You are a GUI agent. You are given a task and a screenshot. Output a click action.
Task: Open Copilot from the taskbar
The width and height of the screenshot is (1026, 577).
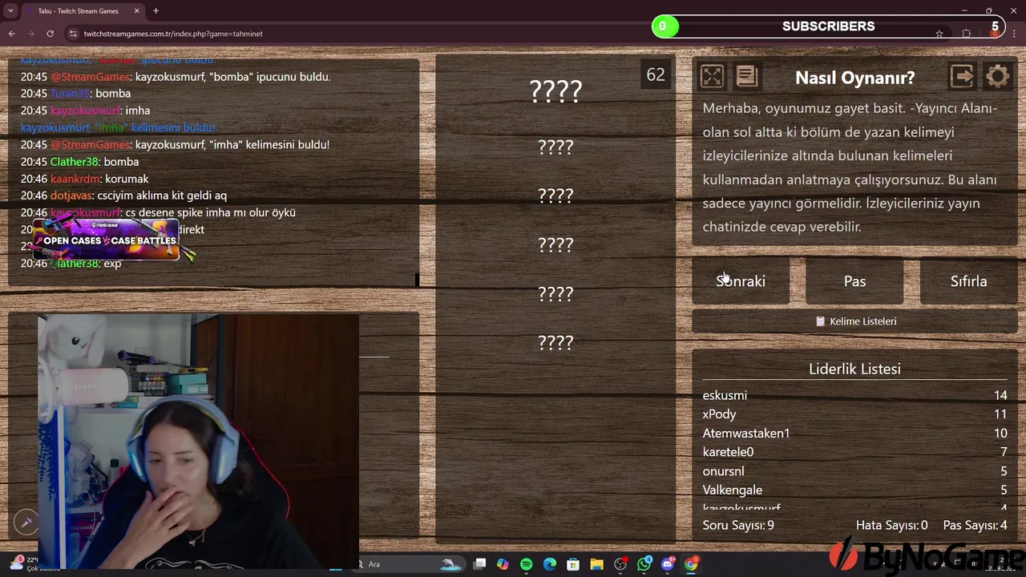[503, 564]
